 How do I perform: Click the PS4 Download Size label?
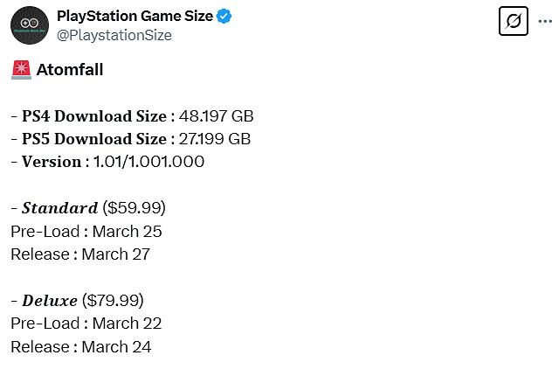(93, 116)
